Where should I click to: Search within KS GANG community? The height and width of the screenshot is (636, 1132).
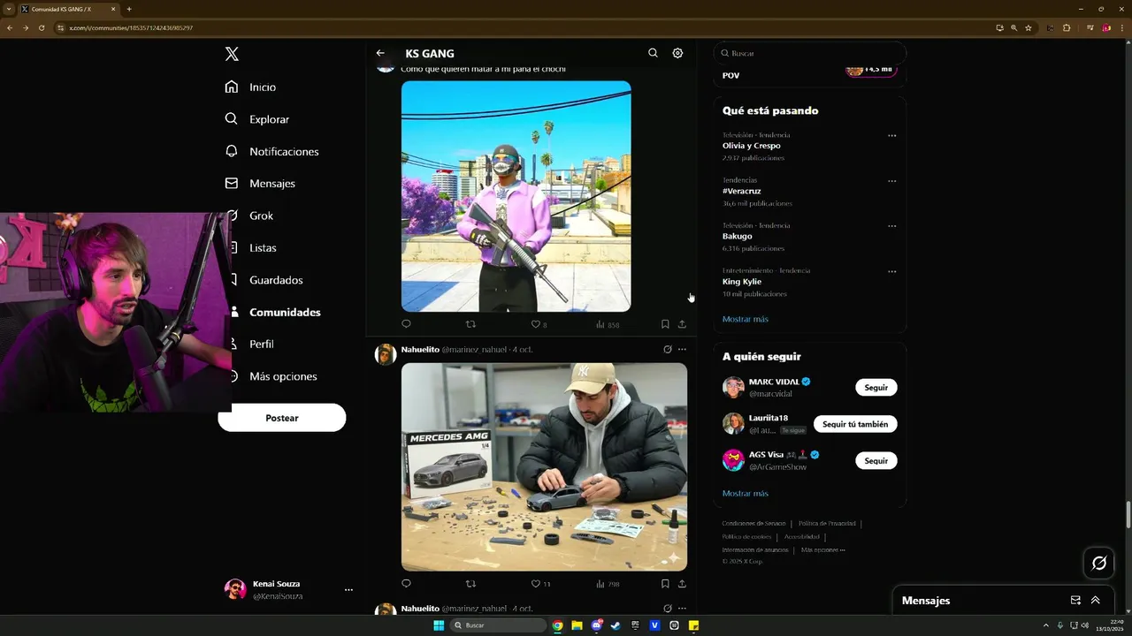tap(653, 53)
